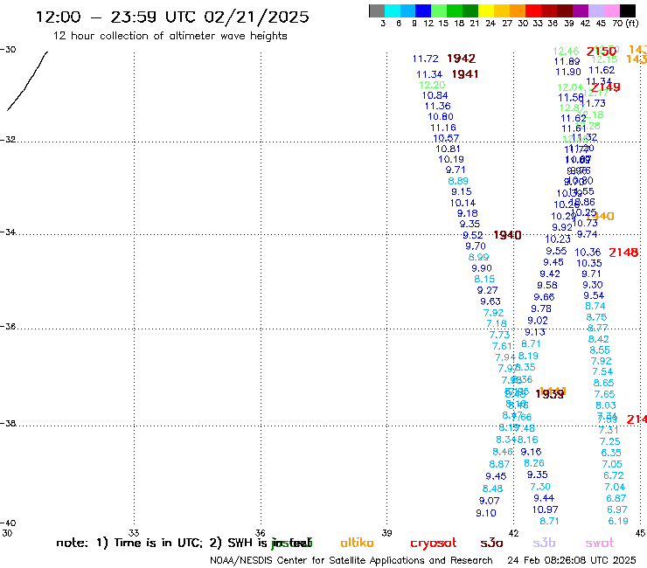The height and width of the screenshot is (568, 647).
Task: Click the red cryosat time '2148'
Action: click(x=623, y=253)
